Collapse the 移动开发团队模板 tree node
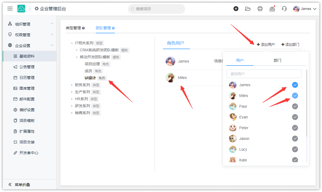Viewport: 322px width, 192px height. [x=77, y=57]
